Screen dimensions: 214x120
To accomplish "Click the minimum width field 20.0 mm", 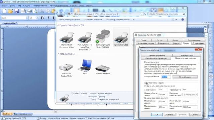I will 163,101.
